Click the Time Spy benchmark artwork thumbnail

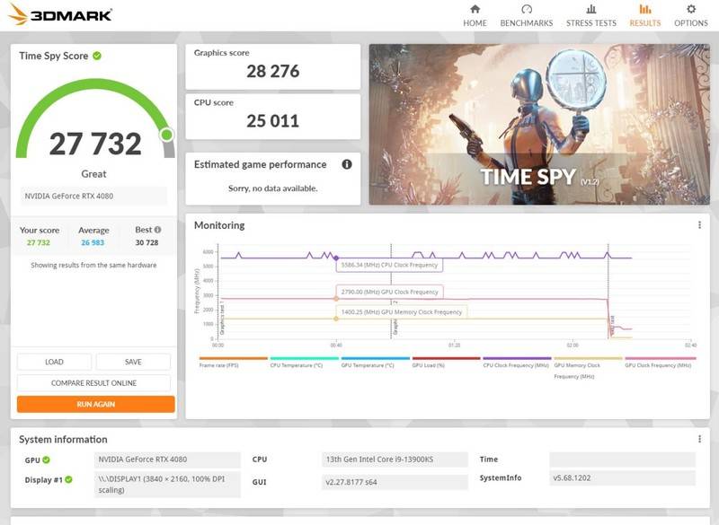point(539,124)
